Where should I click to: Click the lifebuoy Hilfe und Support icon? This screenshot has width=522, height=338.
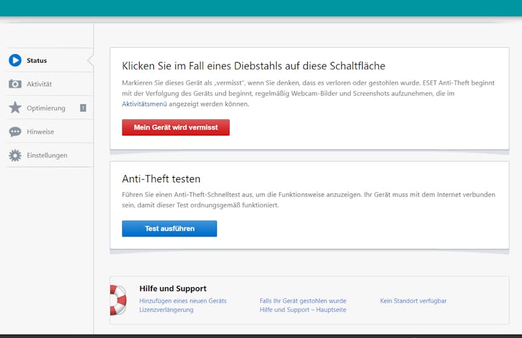tap(118, 300)
